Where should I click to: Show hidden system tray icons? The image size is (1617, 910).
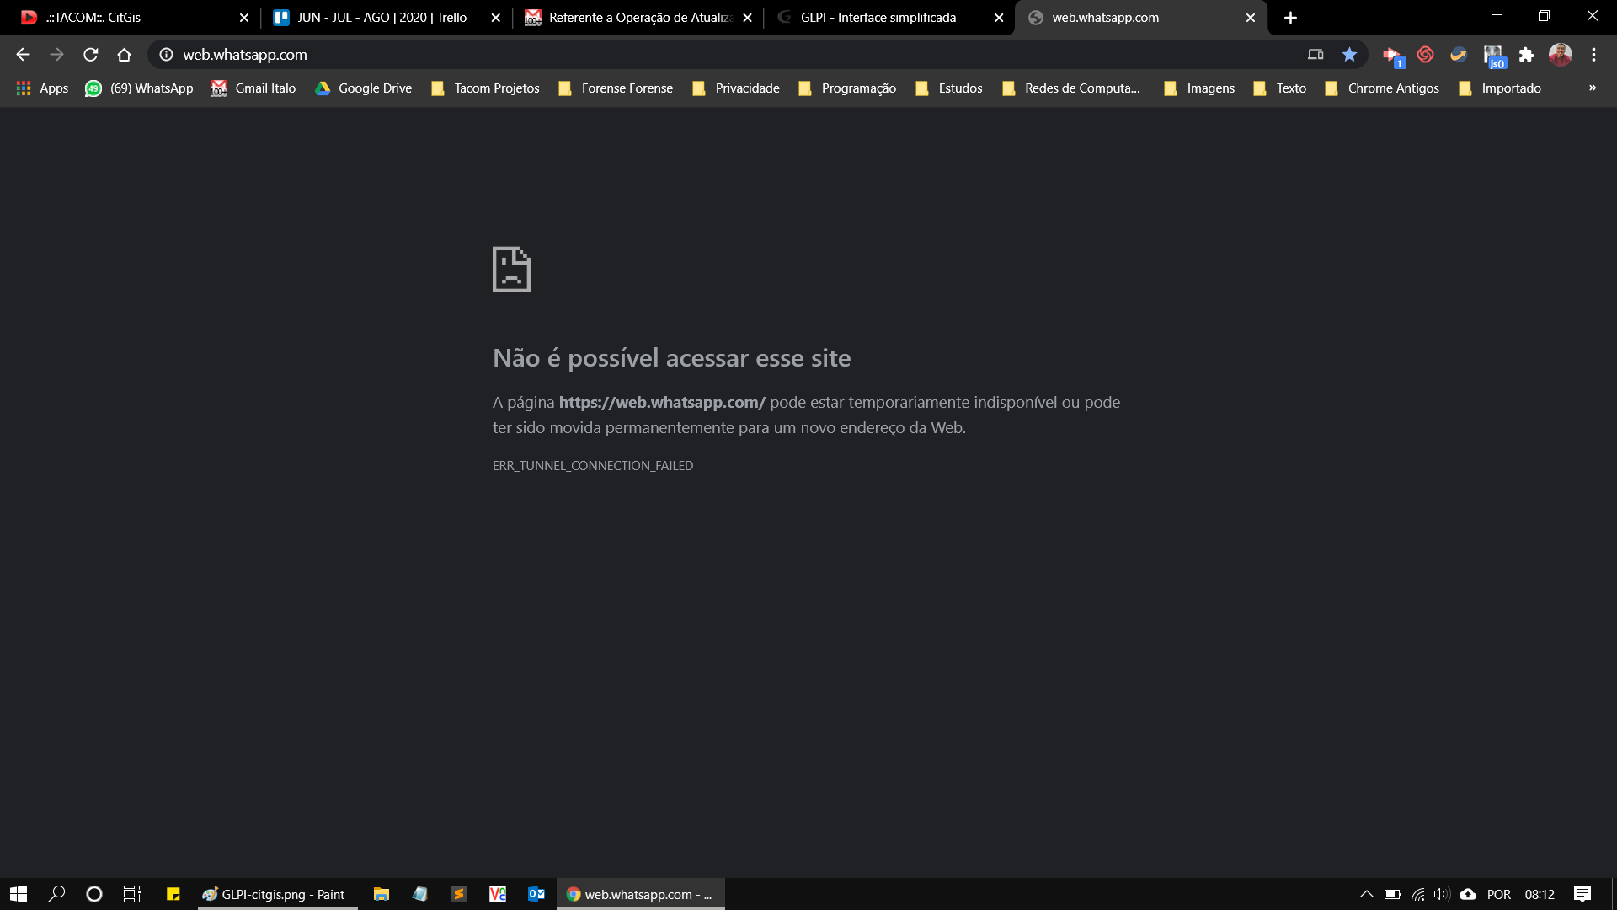click(x=1367, y=894)
